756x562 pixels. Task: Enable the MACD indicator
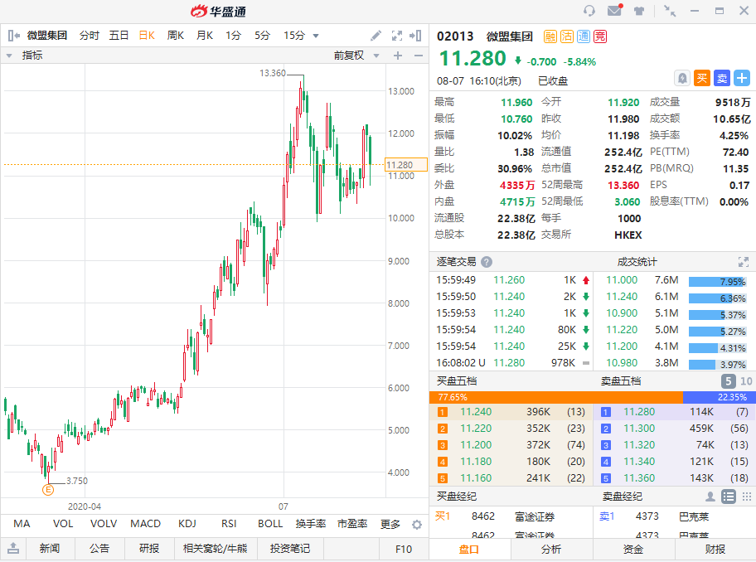click(146, 524)
